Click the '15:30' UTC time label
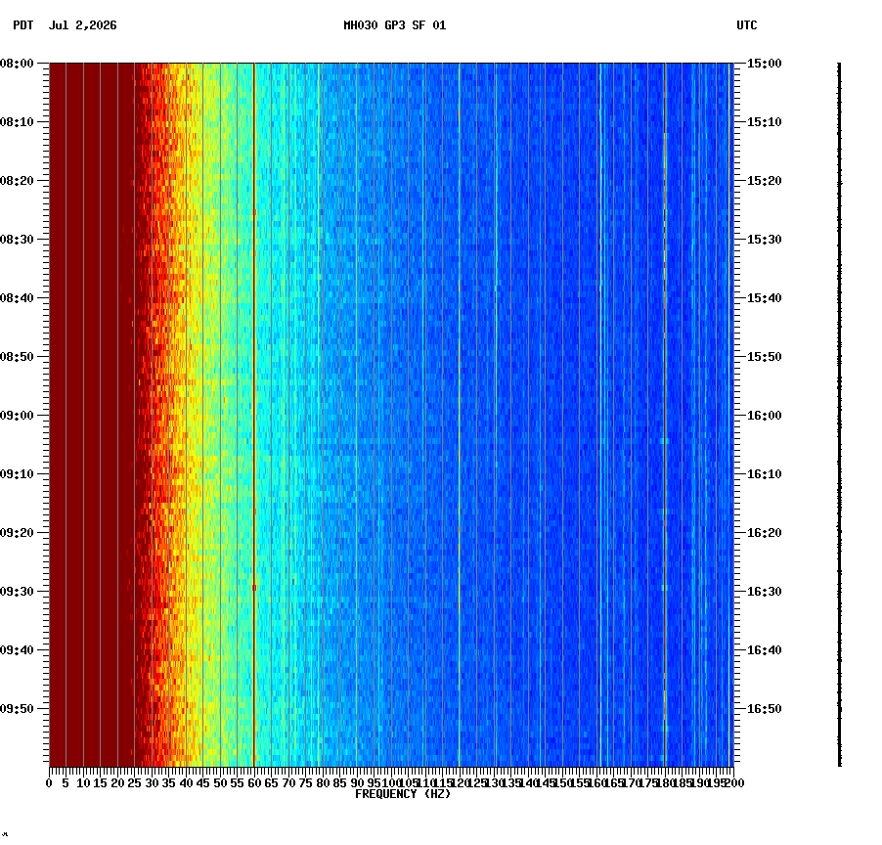The width and height of the screenshot is (882, 845). pyautogui.click(x=765, y=239)
